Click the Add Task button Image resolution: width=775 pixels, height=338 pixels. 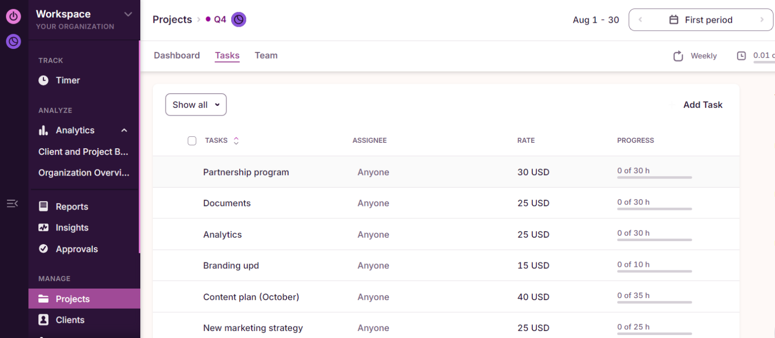702,104
